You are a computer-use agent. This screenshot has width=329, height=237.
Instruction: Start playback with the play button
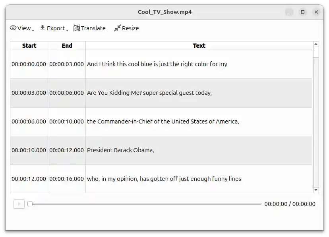tap(19, 204)
